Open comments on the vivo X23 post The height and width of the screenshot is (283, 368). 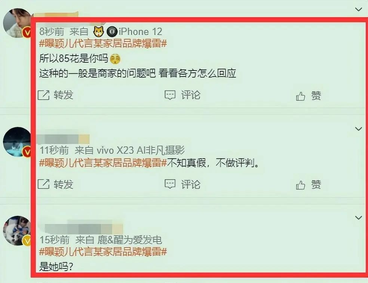[170, 184]
